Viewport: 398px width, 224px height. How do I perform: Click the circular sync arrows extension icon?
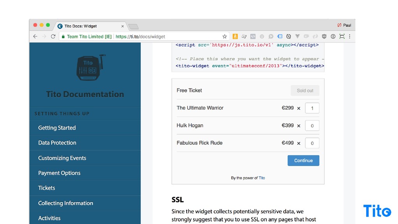[289, 37]
